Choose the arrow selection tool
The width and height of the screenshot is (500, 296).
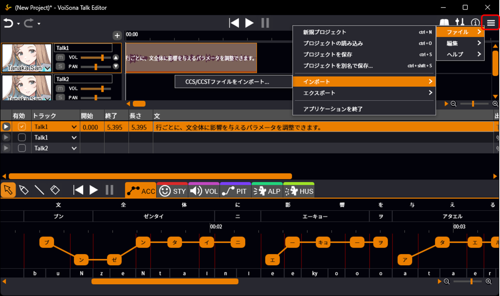[8, 190]
